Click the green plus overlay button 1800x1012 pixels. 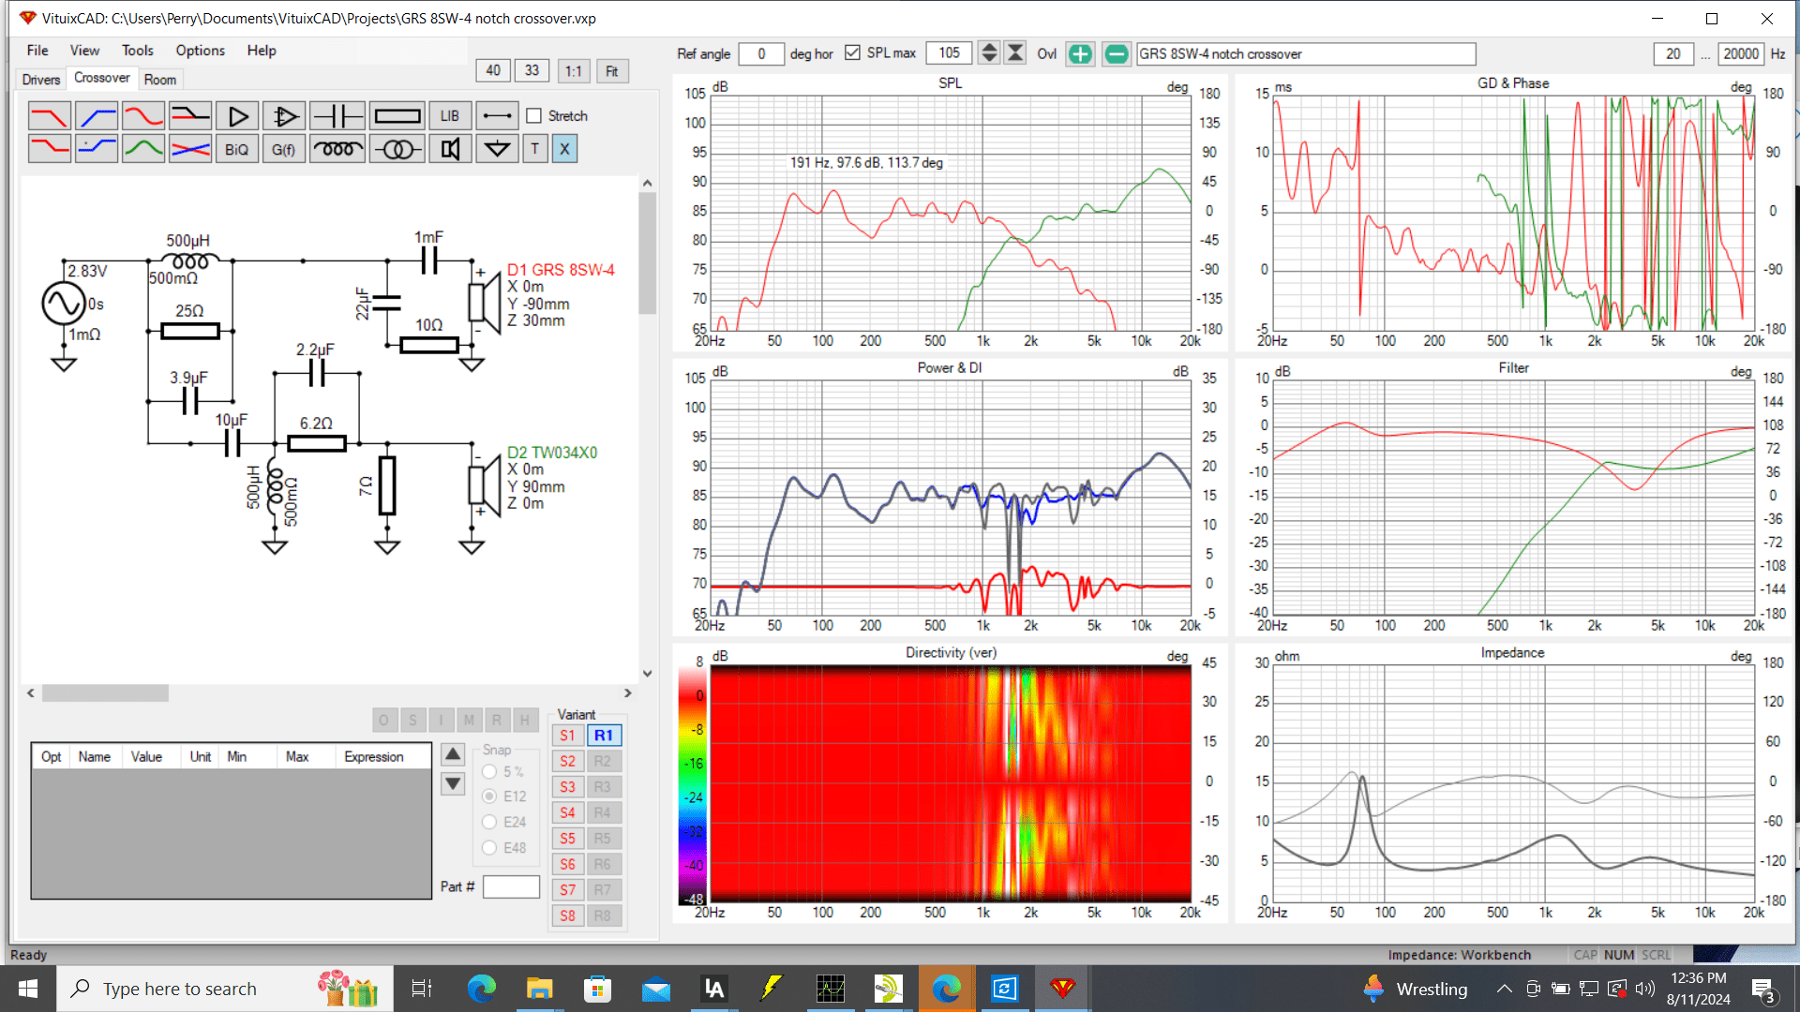click(1080, 54)
